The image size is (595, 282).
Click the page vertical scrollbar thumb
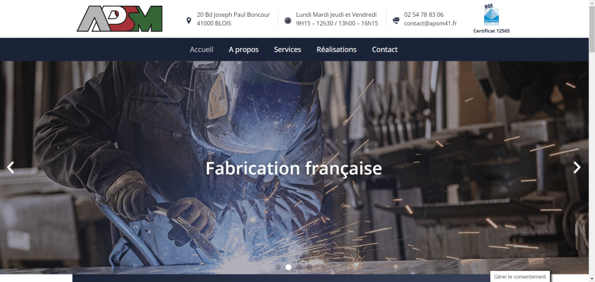pyautogui.click(x=592, y=29)
